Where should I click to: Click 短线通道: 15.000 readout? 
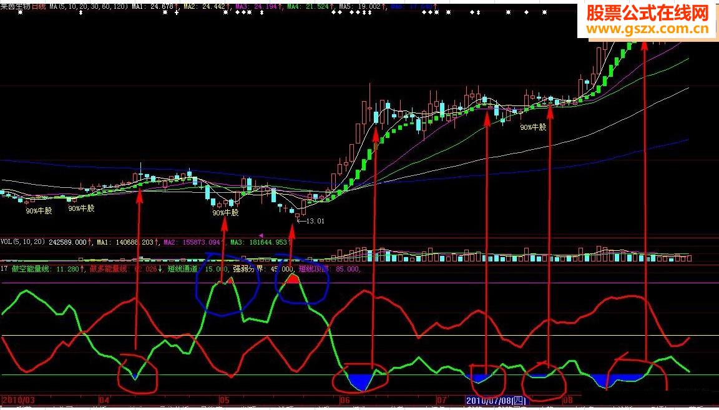(198, 269)
